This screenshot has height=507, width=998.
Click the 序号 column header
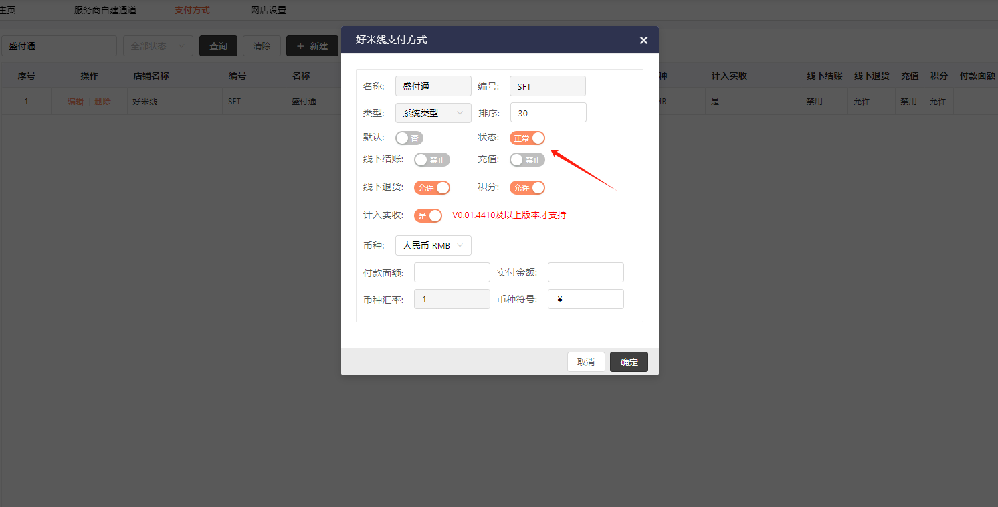(x=26, y=76)
